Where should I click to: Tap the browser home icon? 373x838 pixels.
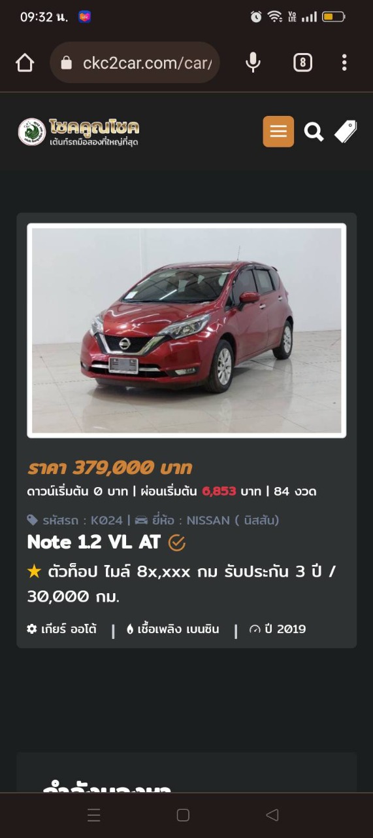click(25, 63)
